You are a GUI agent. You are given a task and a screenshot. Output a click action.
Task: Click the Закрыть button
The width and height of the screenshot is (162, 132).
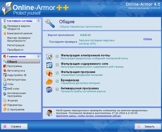[148, 126]
